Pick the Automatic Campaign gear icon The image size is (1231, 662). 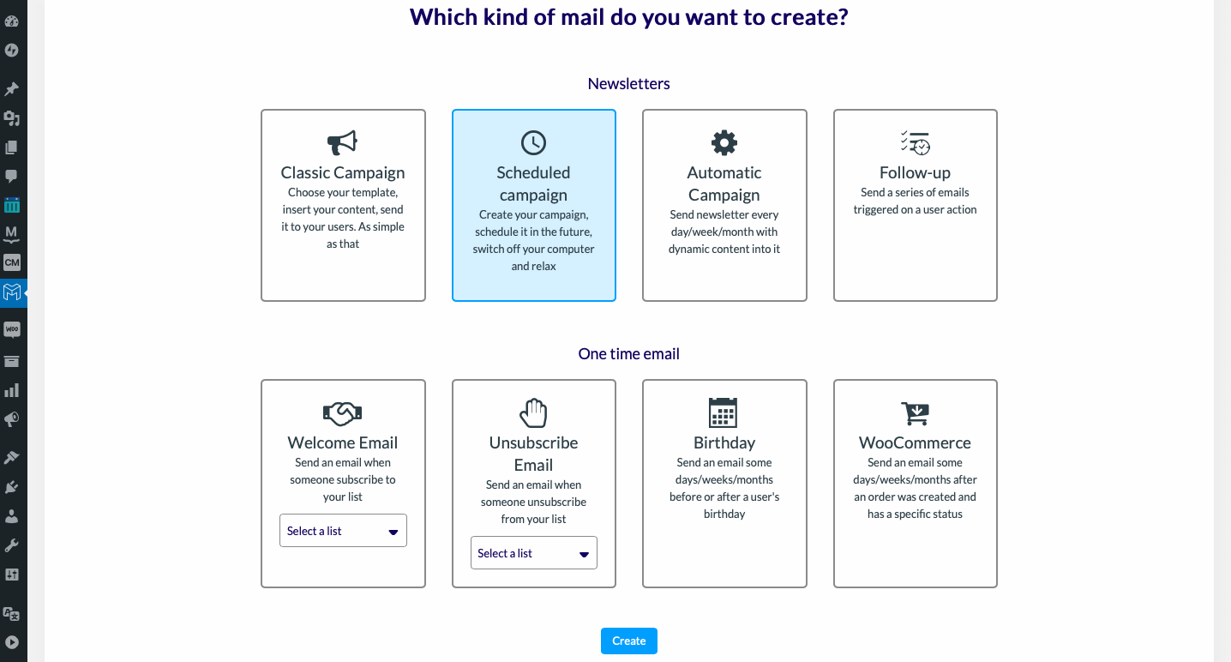click(x=724, y=142)
